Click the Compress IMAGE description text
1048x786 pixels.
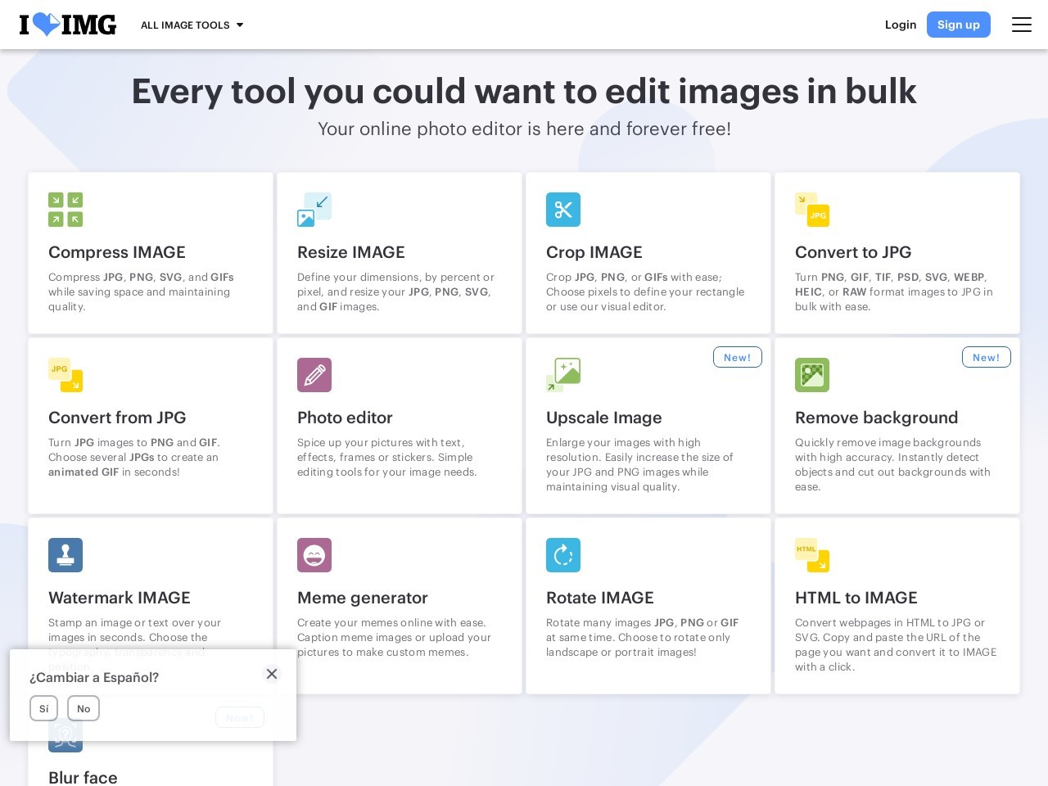[x=141, y=291]
